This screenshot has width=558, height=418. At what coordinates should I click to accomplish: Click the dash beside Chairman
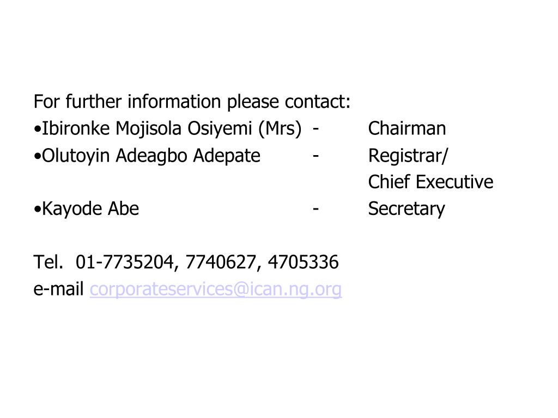pyautogui.click(x=316, y=129)
